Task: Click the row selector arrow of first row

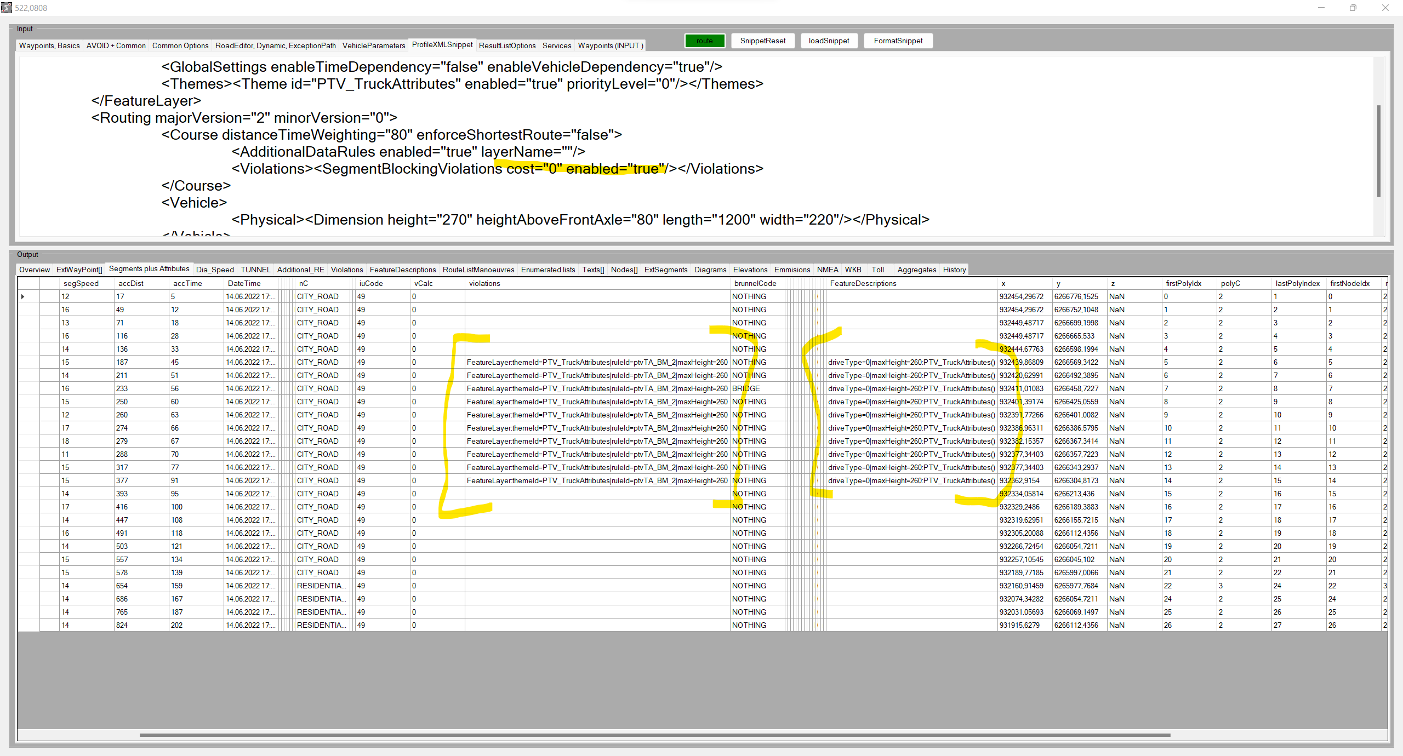Action: pyautogui.click(x=22, y=296)
